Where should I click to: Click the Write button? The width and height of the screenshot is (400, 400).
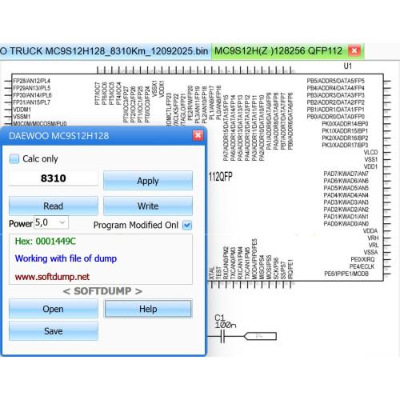[x=148, y=206]
